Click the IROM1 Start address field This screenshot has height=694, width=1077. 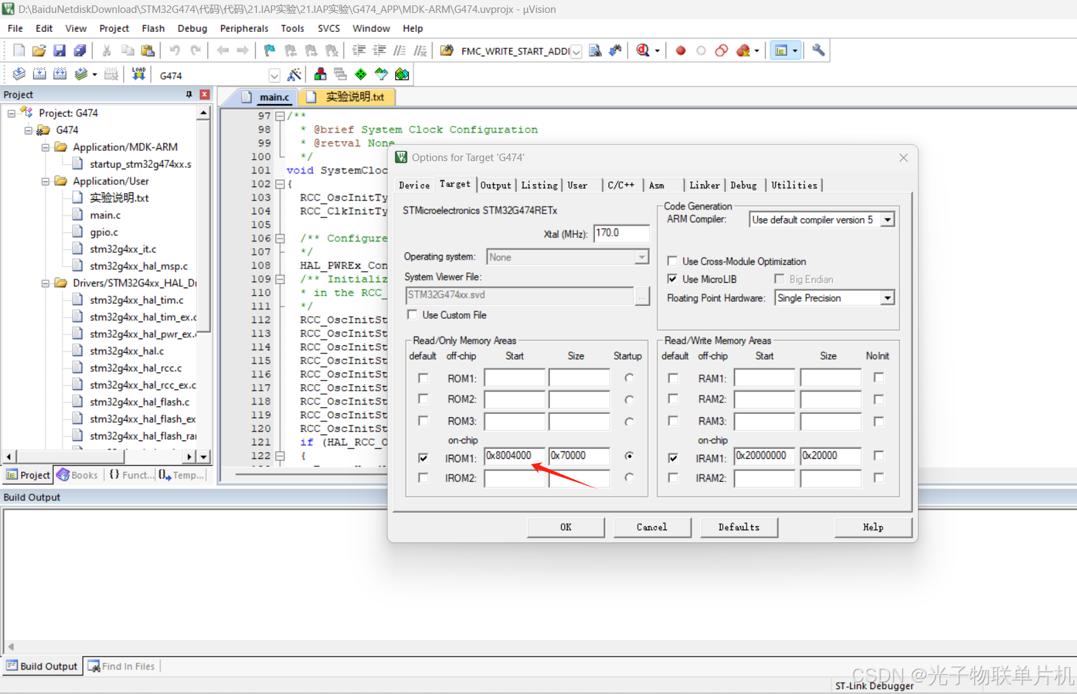click(515, 456)
